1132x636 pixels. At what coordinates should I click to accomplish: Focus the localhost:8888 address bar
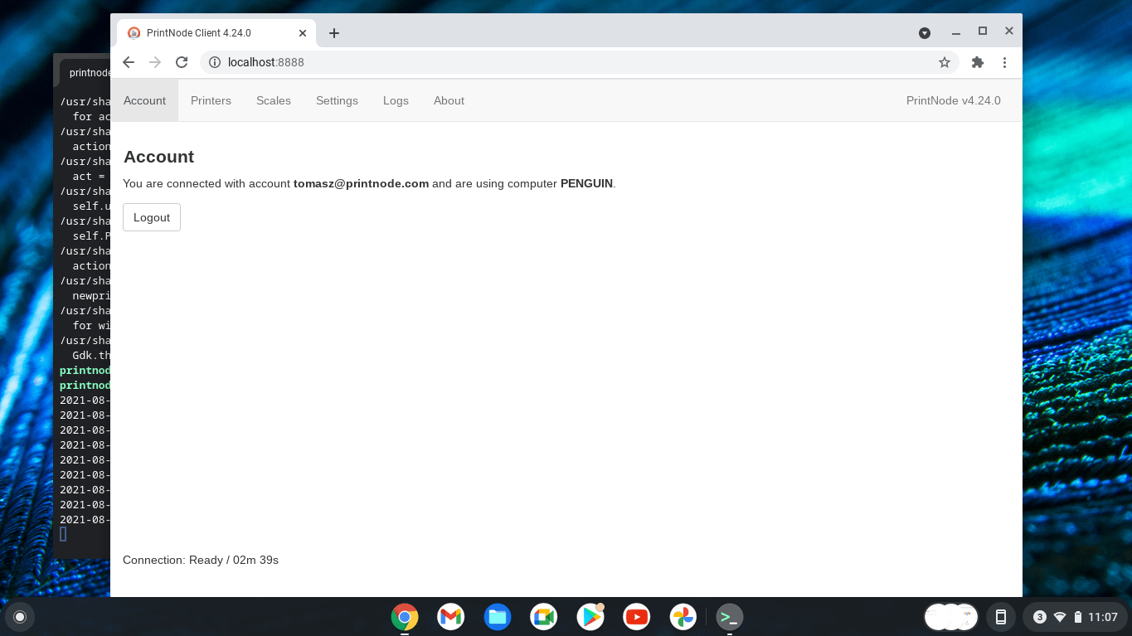tap(579, 62)
